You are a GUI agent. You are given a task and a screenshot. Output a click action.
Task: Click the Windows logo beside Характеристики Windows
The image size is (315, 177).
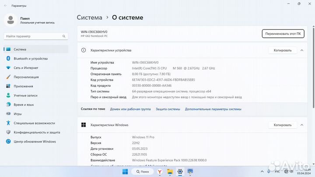pyautogui.click(x=84, y=125)
